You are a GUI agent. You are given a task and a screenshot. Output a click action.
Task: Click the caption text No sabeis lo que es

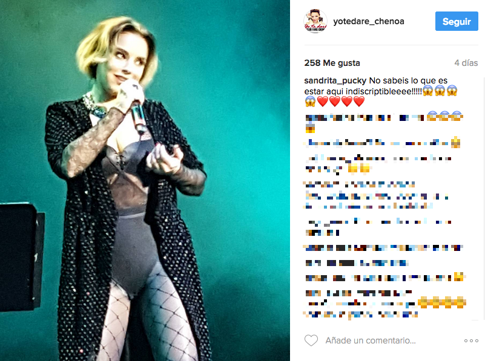(408, 81)
